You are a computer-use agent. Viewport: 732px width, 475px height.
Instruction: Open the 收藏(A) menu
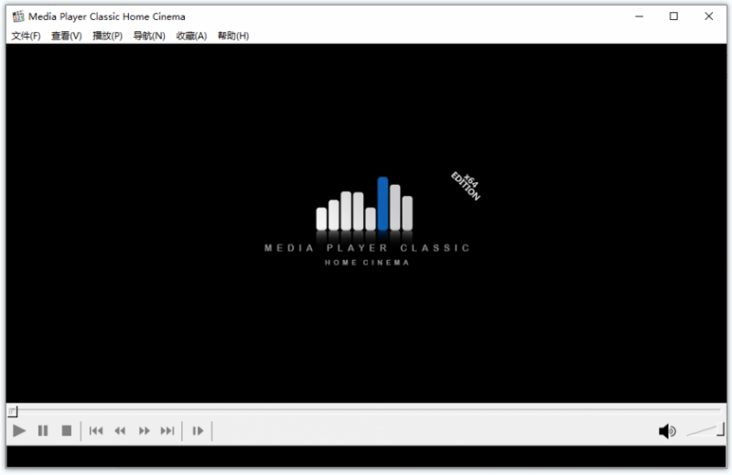coord(191,36)
